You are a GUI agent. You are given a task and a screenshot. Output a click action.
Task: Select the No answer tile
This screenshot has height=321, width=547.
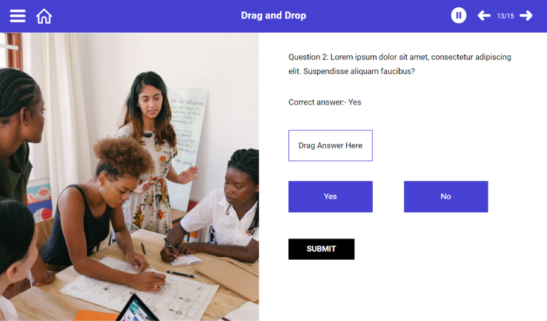pyautogui.click(x=446, y=196)
